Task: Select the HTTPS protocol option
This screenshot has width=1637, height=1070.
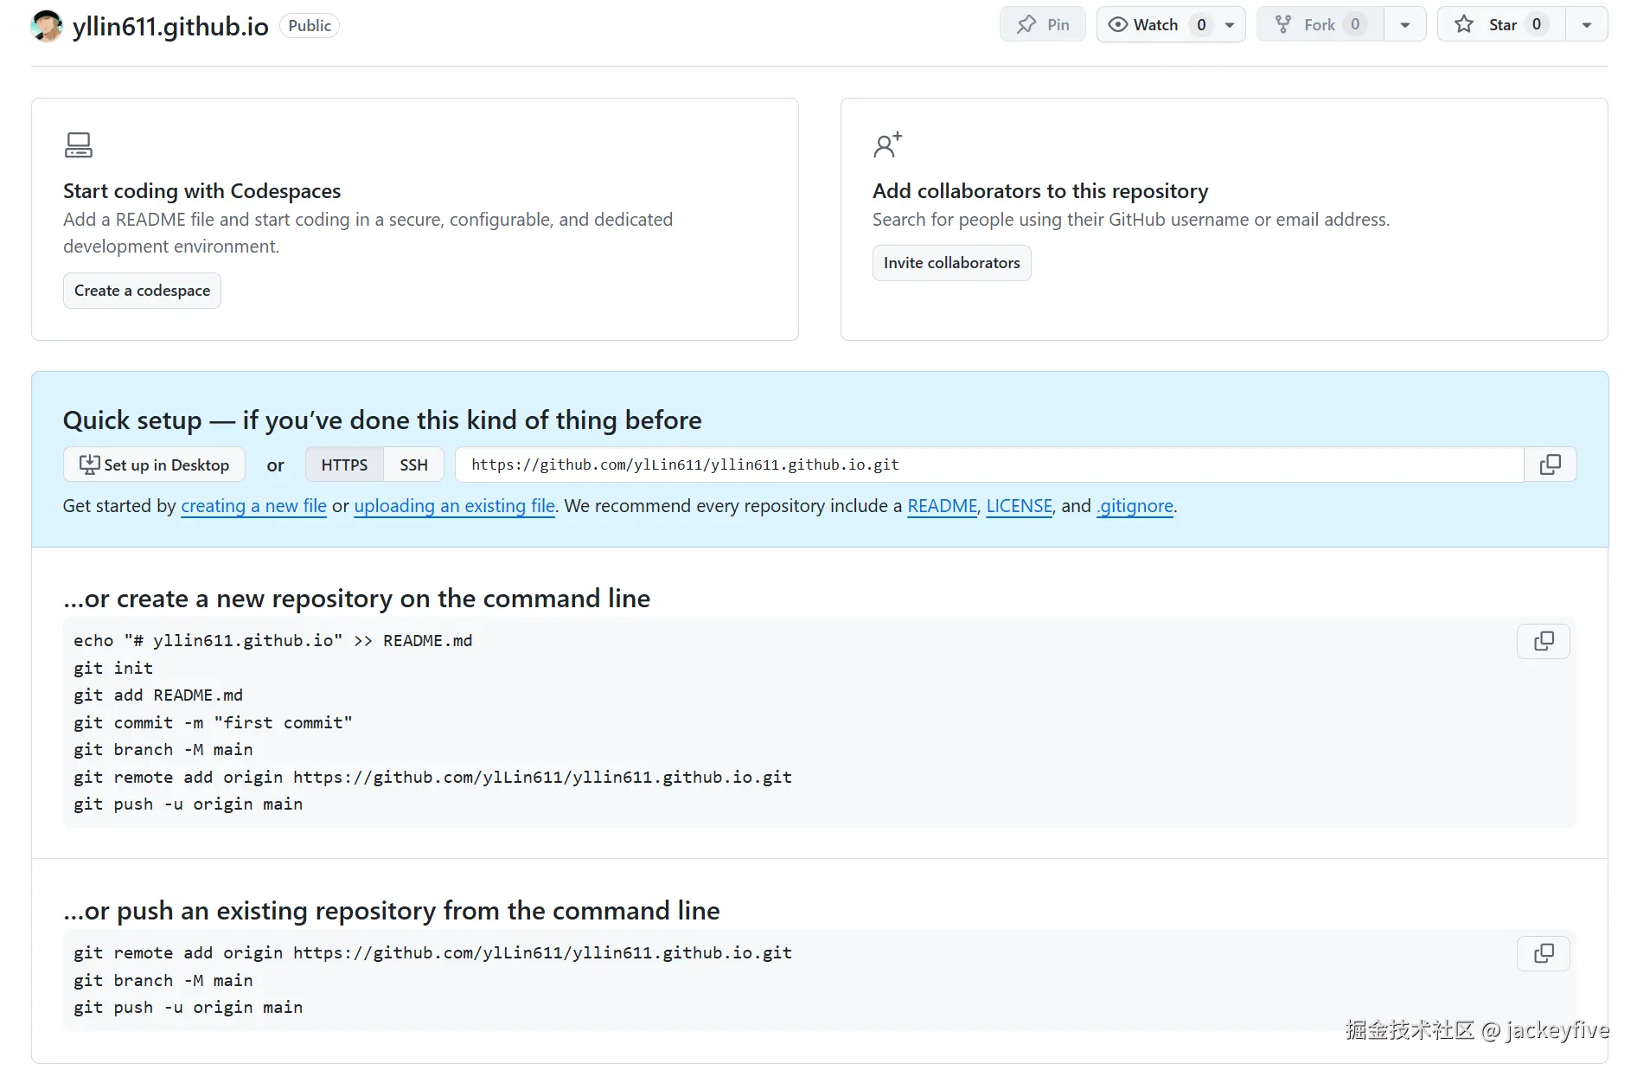Action: pos(344,465)
